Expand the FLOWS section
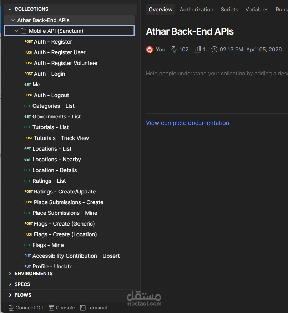The height and width of the screenshot is (313, 288). coord(10,295)
